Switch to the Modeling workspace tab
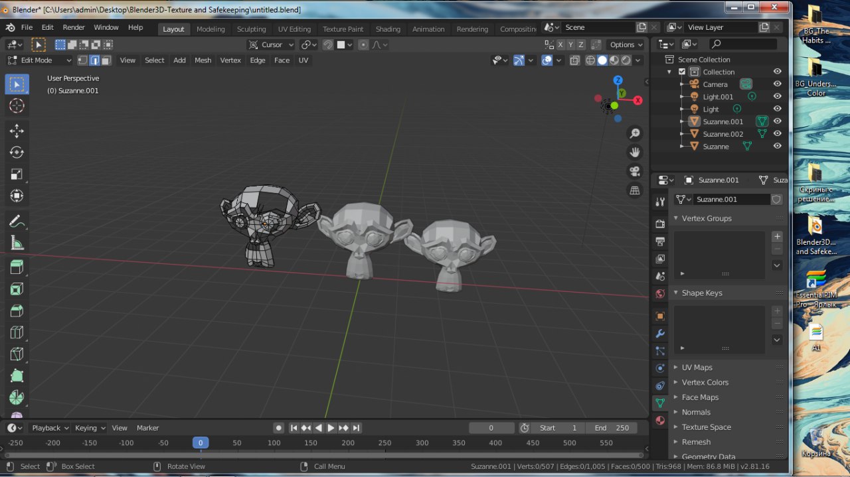The width and height of the screenshot is (850, 477). (211, 29)
